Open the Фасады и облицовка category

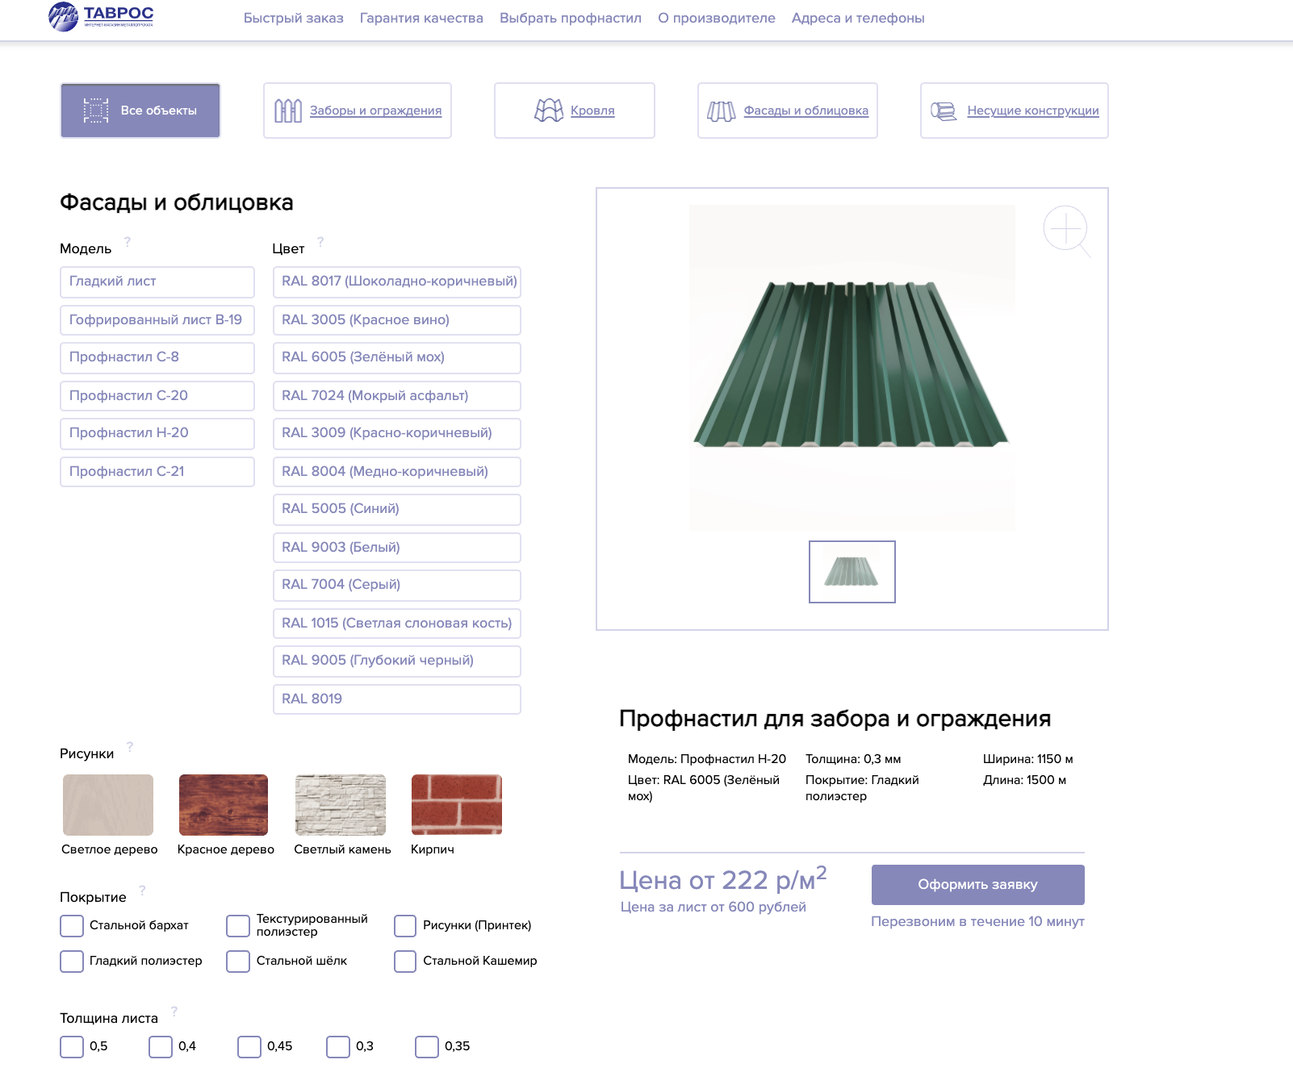click(788, 111)
